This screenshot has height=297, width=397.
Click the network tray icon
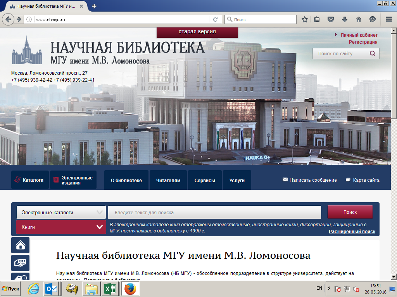point(347,289)
